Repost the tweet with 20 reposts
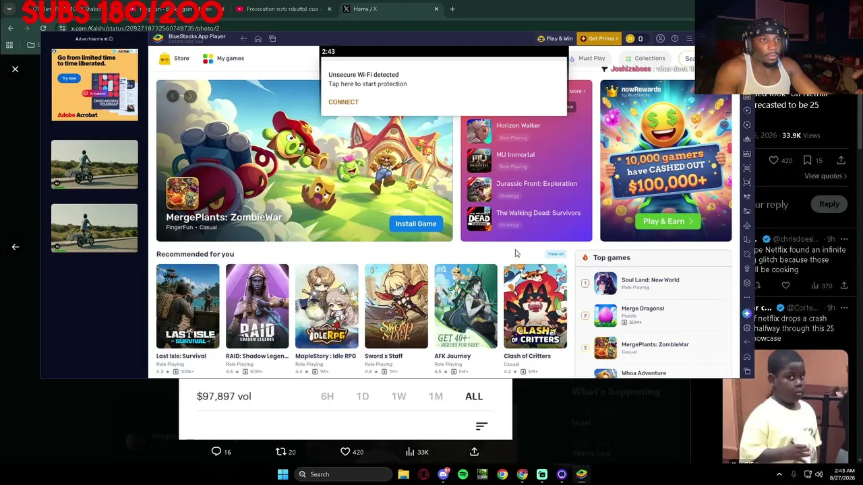The image size is (863, 485). pyautogui.click(x=286, y=452)
